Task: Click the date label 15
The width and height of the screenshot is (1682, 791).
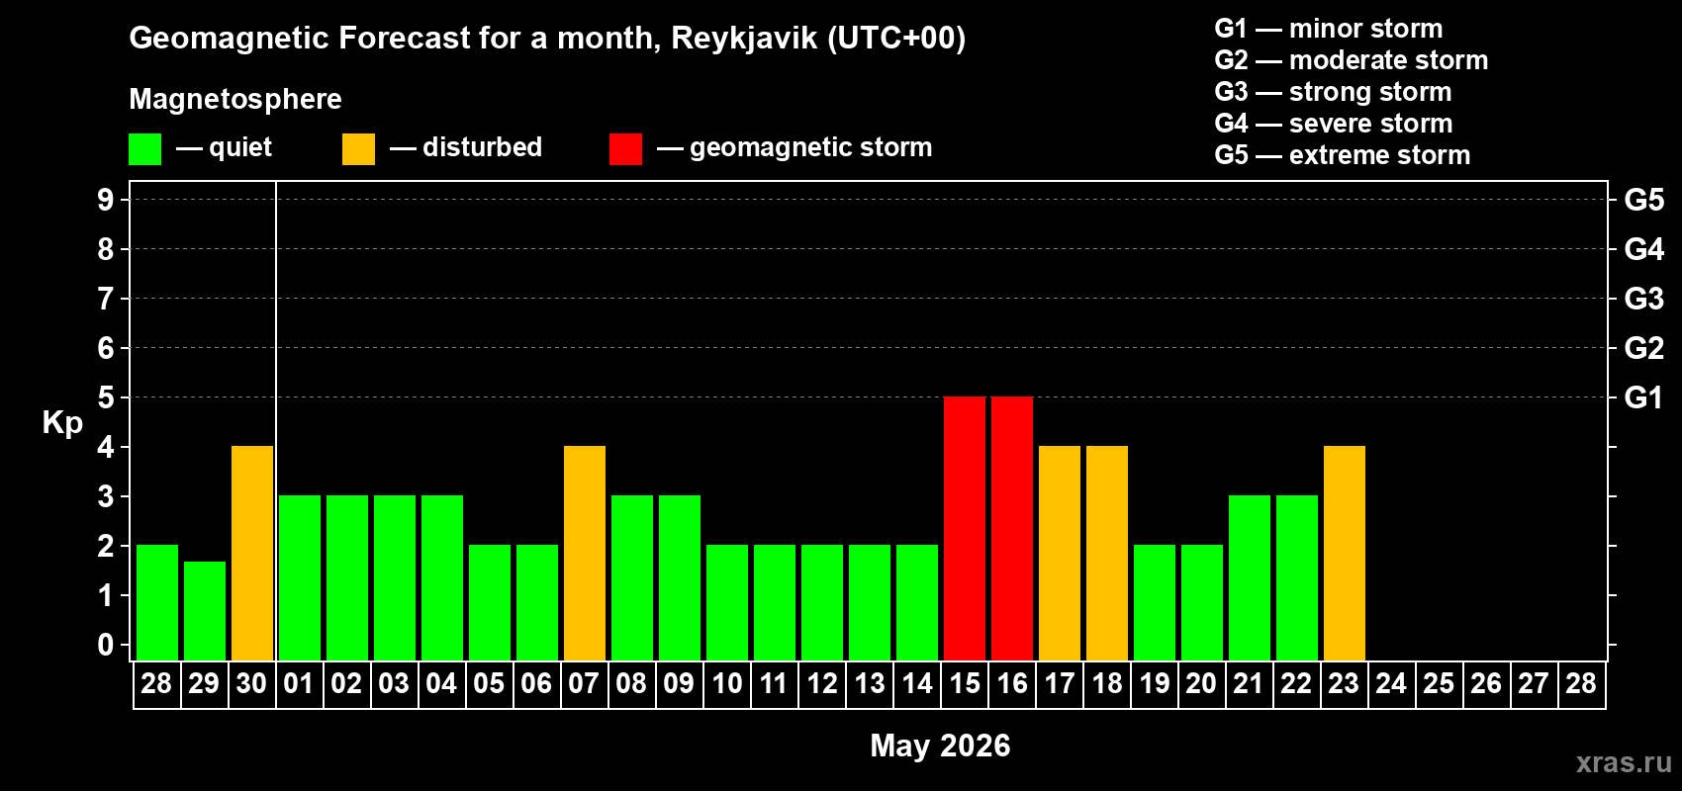Action: (965, 683)
